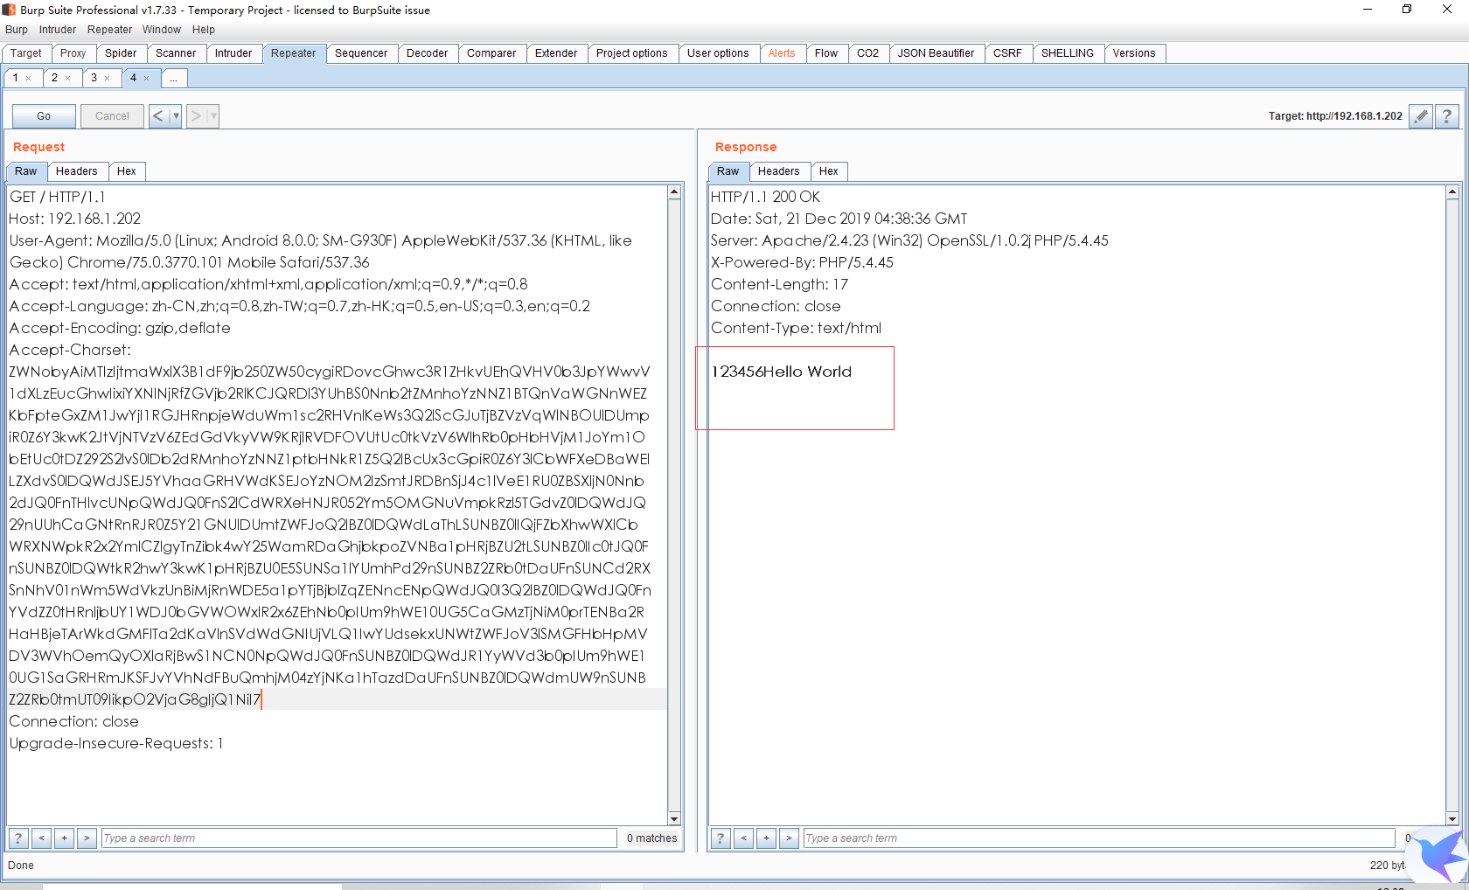The width and height of the screenshot is (1469, 890).
Task: Open search help in the Request pane
Action: point(18,838)
